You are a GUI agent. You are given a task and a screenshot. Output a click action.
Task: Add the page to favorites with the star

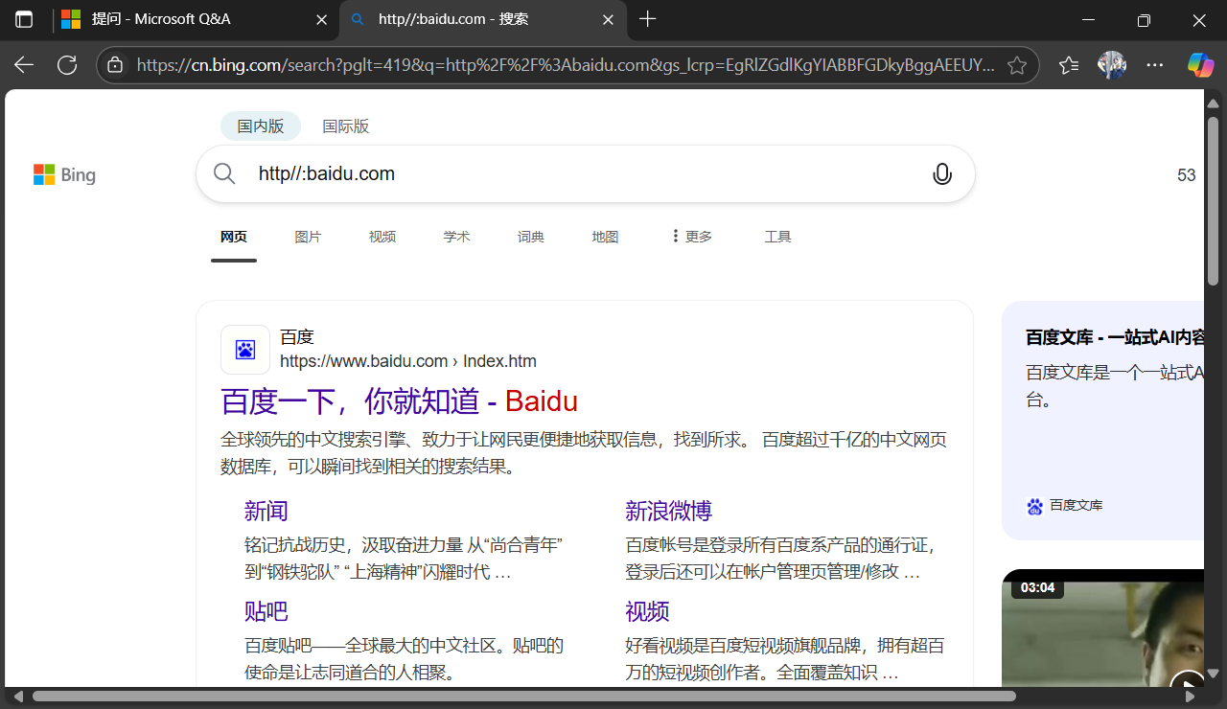coord(1017,65)
